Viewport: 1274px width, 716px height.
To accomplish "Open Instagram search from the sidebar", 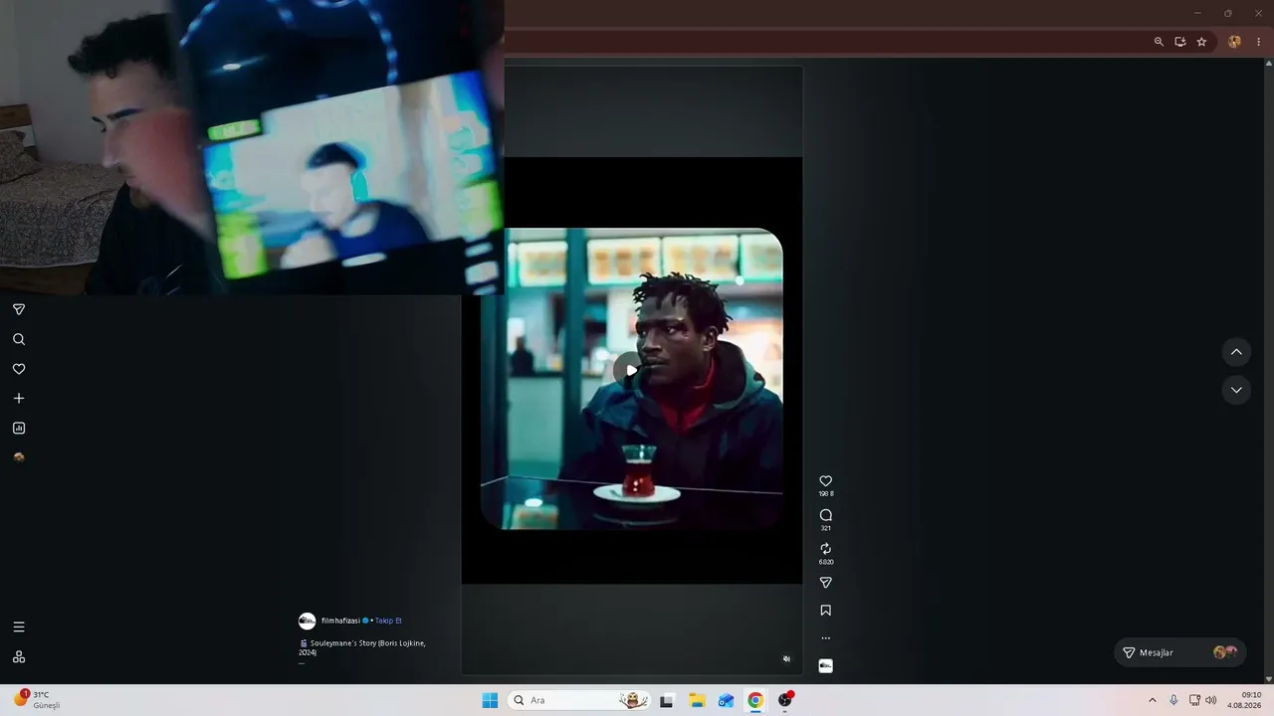I will coord(19,339).
